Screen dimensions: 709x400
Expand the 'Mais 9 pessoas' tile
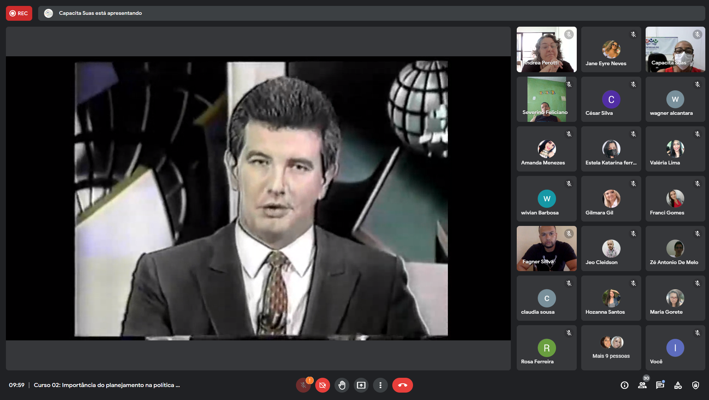click(x=611, y=348)
